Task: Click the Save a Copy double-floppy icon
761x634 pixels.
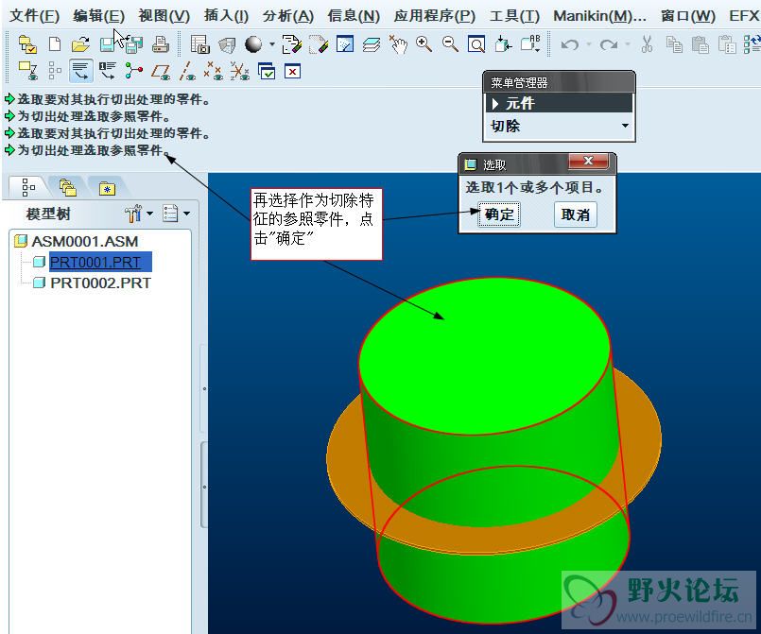Action: (134, 44)
